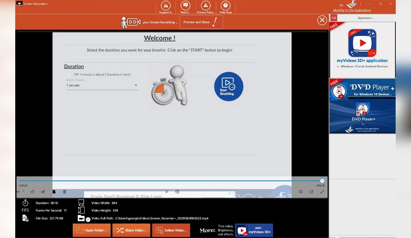Open the Help Page icon
The image size is (411, 238).
click(226, 7)
